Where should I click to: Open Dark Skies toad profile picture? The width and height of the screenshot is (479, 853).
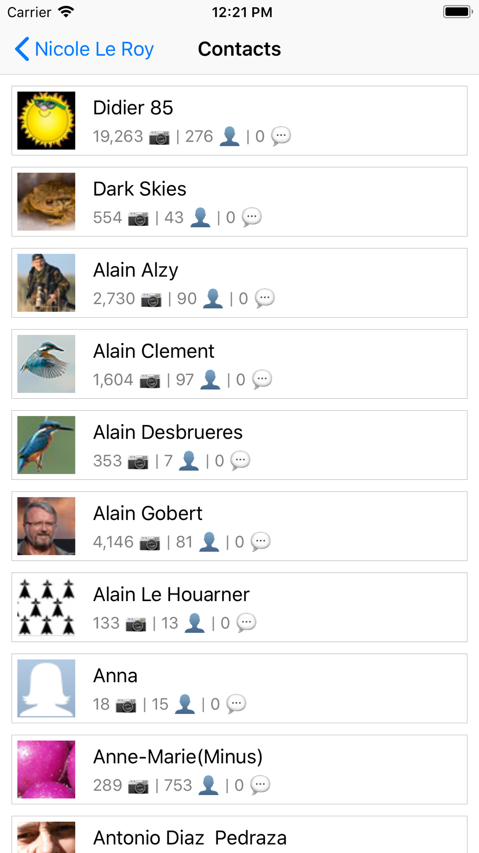pyautogui.click(x=46, y=201)
